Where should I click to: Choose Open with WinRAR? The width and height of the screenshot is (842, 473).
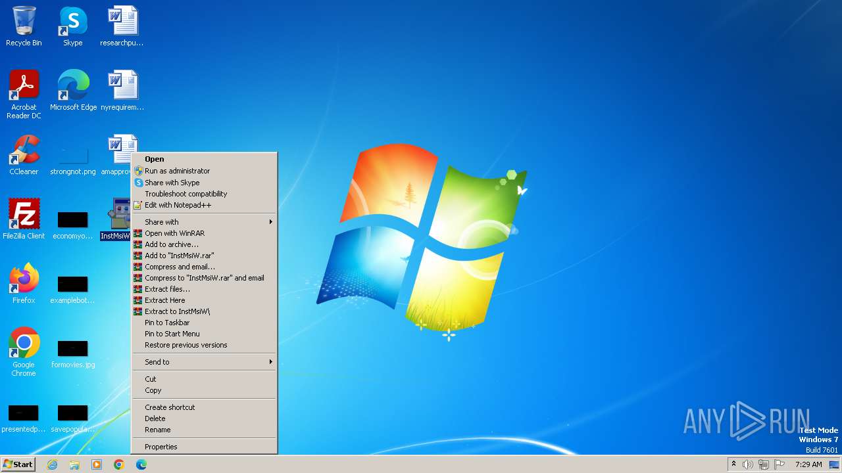[x=205, y=233]
